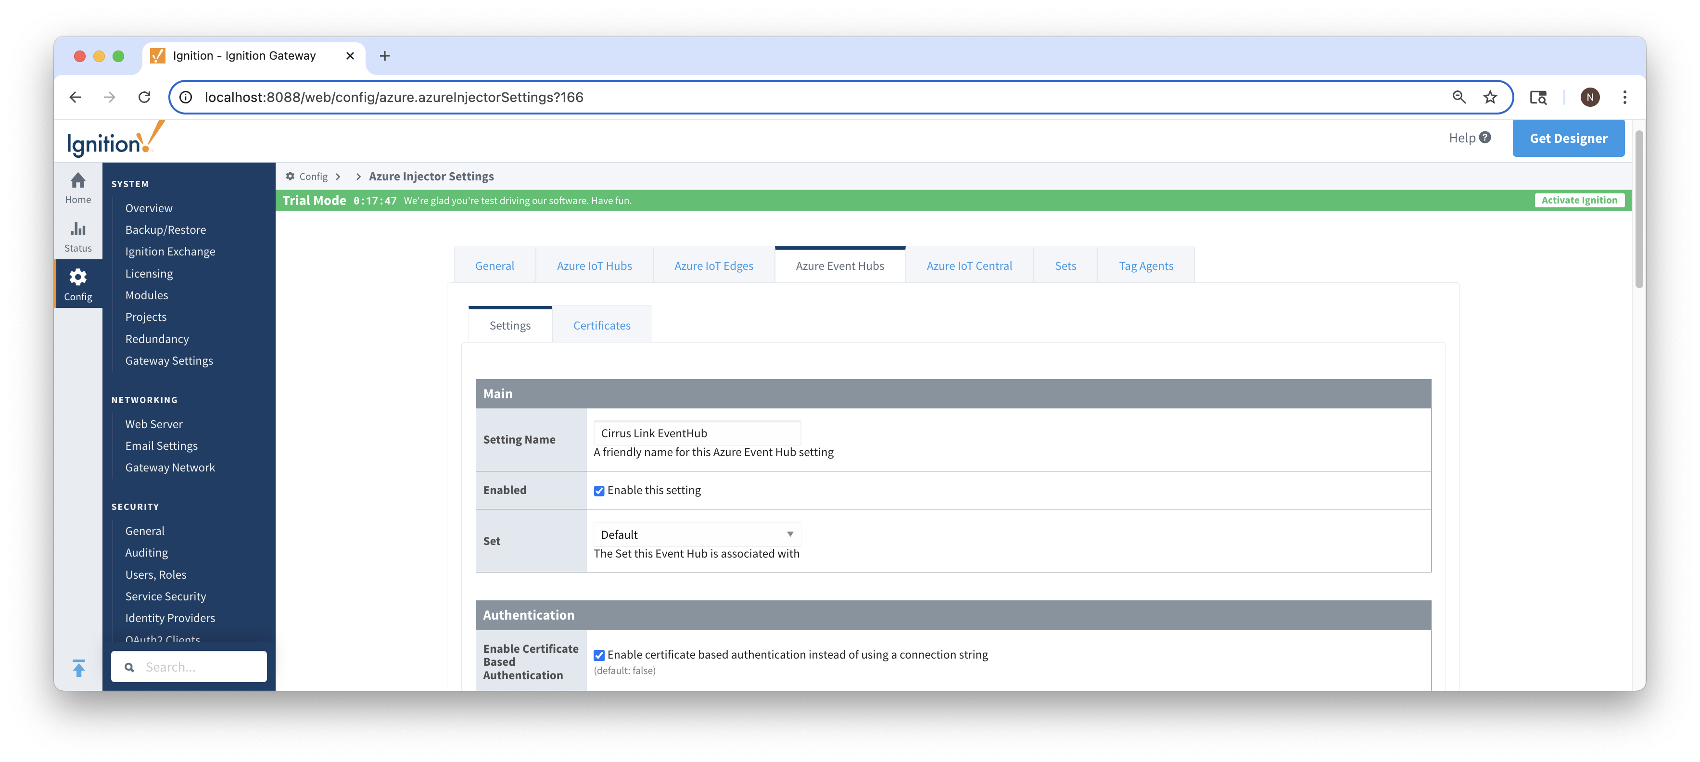Open the Certificates sub-tab
Viewport: 1700px width, 762px height.
tap(601, 325)
